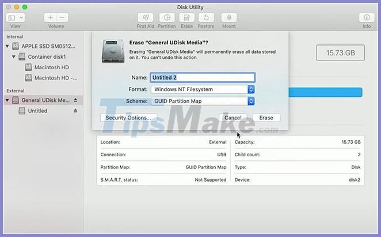Image resolution: width=381 pixels, height=237 pixels.
Task: Click the General UDisk Media drive icon
Action: point(16,100)
